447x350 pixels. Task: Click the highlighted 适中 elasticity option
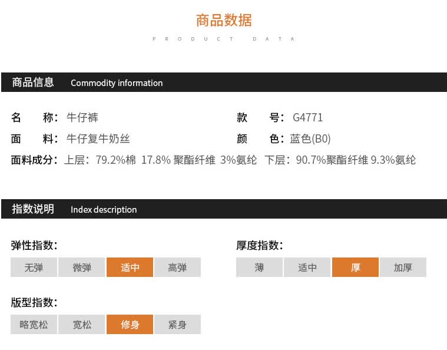point(130,268)
